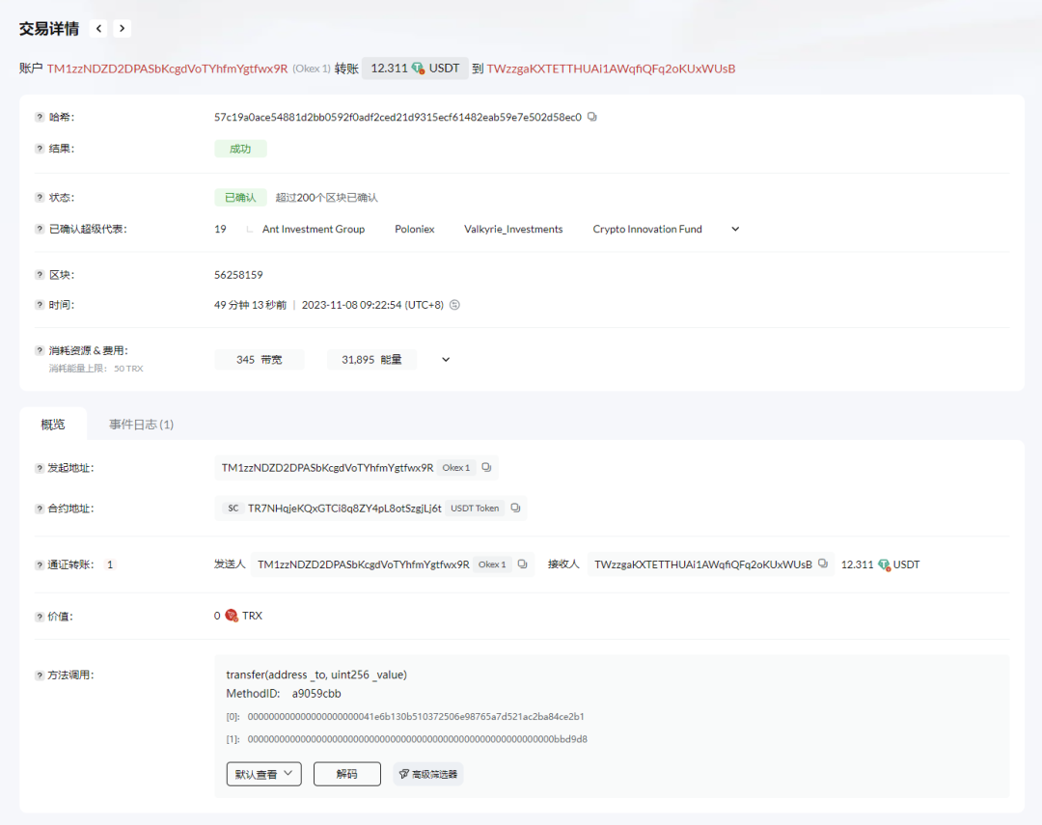The image size is (1042, 825).
Task: Click 超过200个区块已确认 text
Action: tap(326, 198)
